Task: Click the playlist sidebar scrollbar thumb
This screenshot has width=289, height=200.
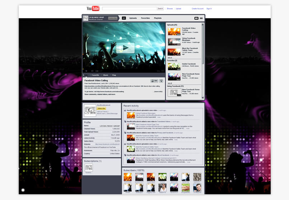Action: pos(203,45)
